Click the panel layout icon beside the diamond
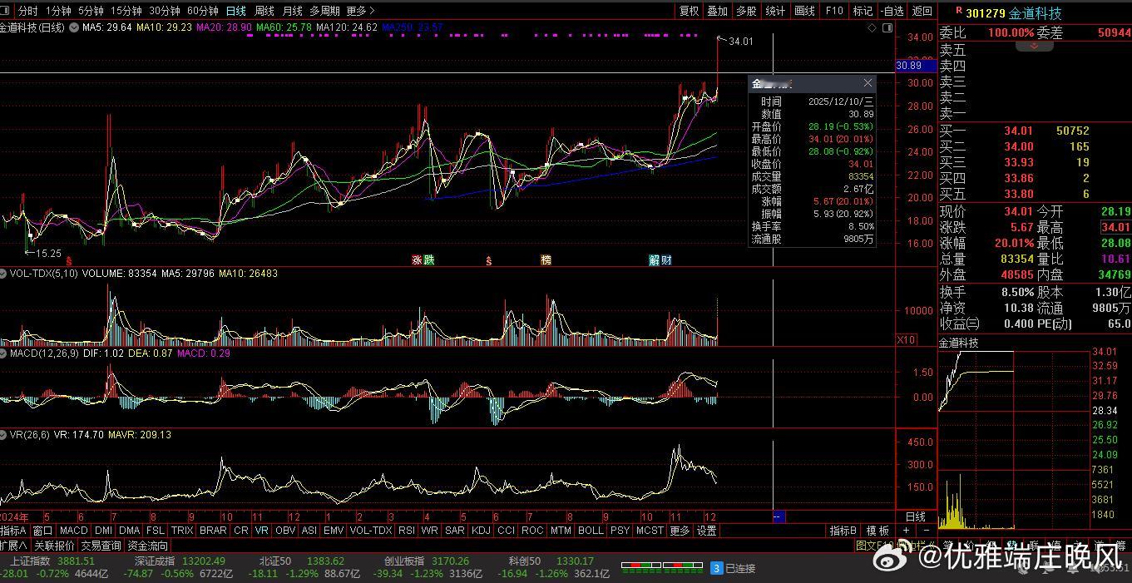Image resolution: width=1132 pixels, height=583 pixels. click(x=886, y=27)
